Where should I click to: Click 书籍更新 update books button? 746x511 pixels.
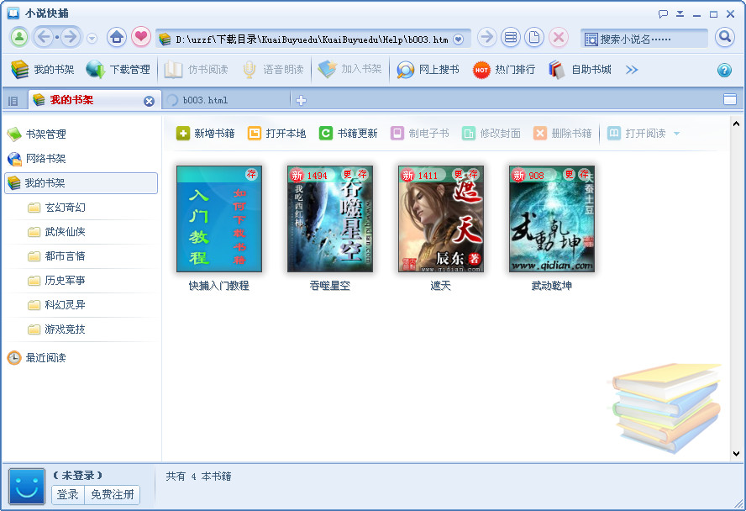(x=348, y=134)
